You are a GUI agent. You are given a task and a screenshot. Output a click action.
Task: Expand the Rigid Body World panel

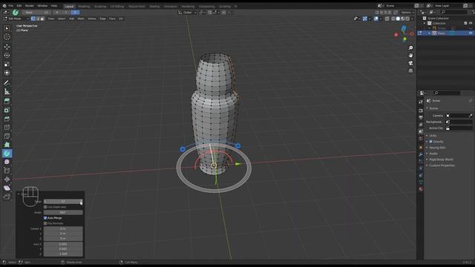click(x=441, y=159)
